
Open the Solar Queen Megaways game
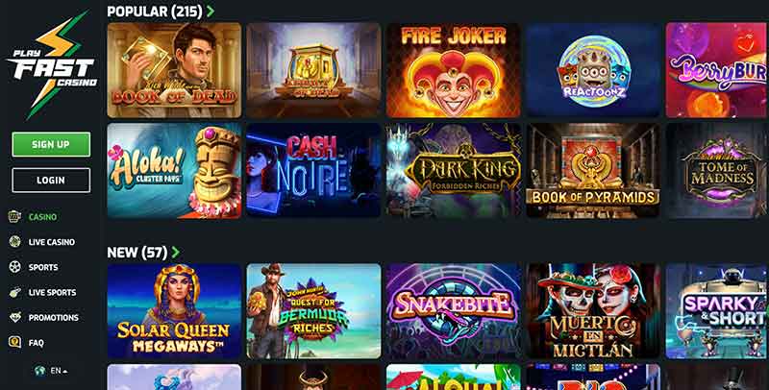click(x=174, y=311)
